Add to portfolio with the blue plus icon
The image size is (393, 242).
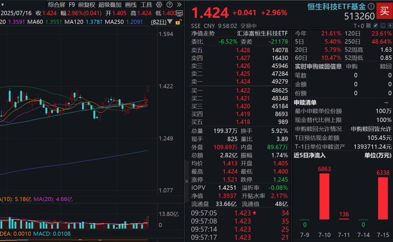coord(390,25)
